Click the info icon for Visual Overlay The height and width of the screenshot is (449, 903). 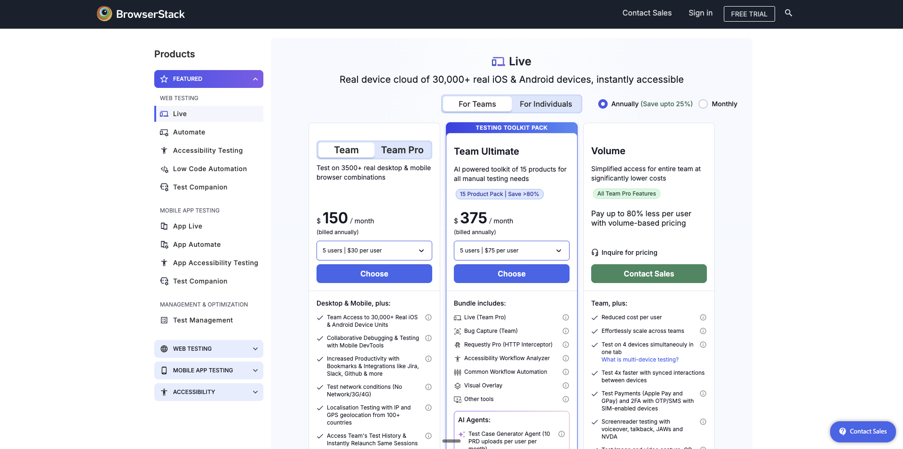566,386
